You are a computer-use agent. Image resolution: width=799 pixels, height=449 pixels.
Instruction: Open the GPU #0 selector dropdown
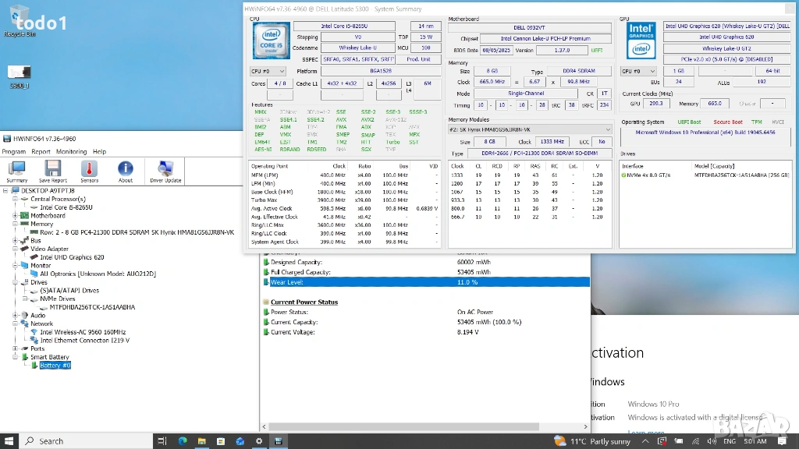[637, 71]
